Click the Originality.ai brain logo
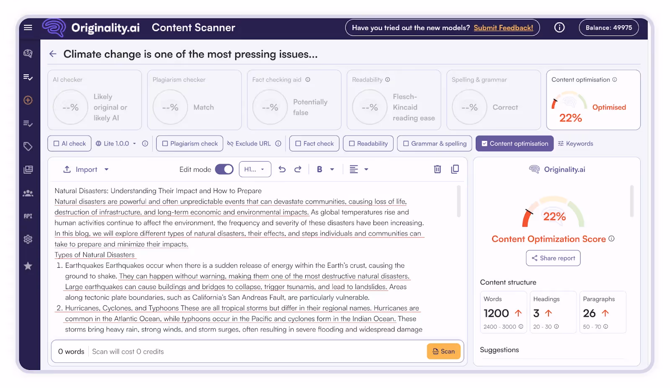Screen dimensions: 670x388 tap(54, 28)
